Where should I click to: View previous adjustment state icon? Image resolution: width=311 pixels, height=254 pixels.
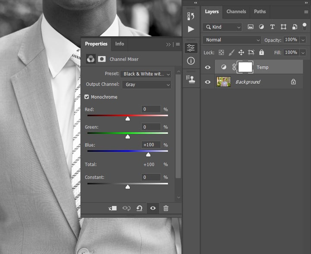126,208
